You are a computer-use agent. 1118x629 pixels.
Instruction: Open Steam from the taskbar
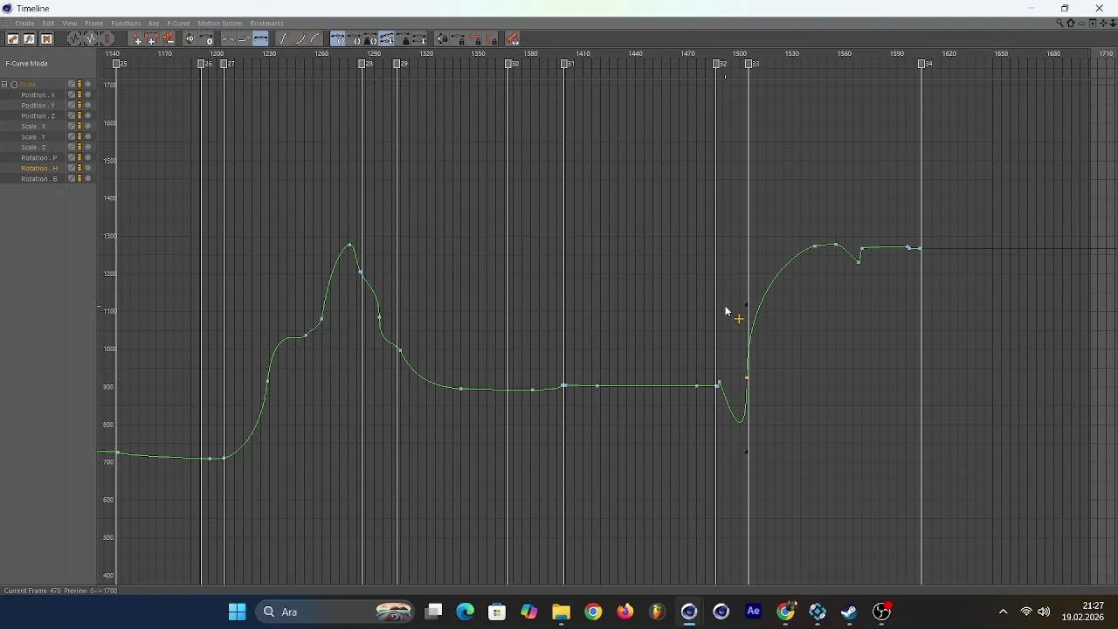[849, 612]
